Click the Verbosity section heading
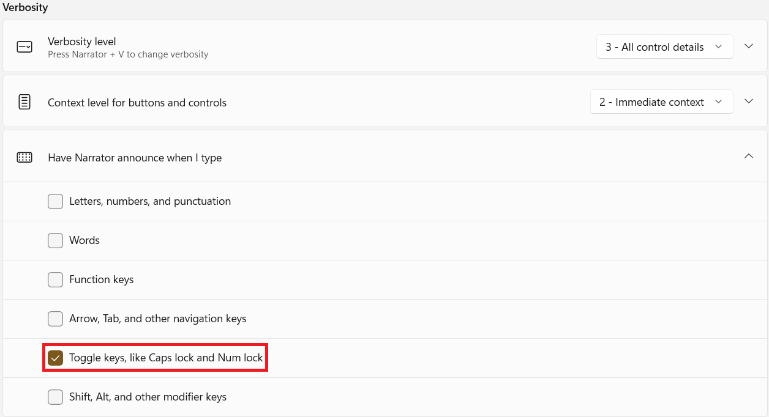Image resolution: width=769 pixels, height=417 pixels. pyautogui.click(x=26, y=8)
